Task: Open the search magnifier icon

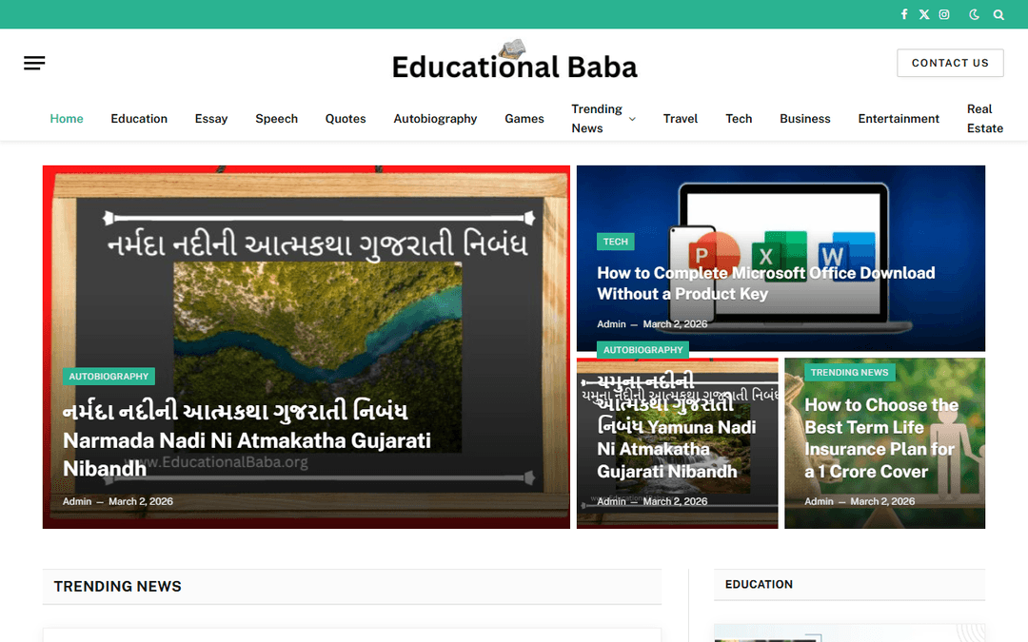Action: point(998,14)
